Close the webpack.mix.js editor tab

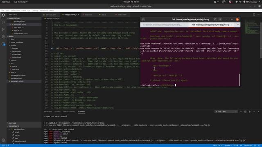(78, 15)
